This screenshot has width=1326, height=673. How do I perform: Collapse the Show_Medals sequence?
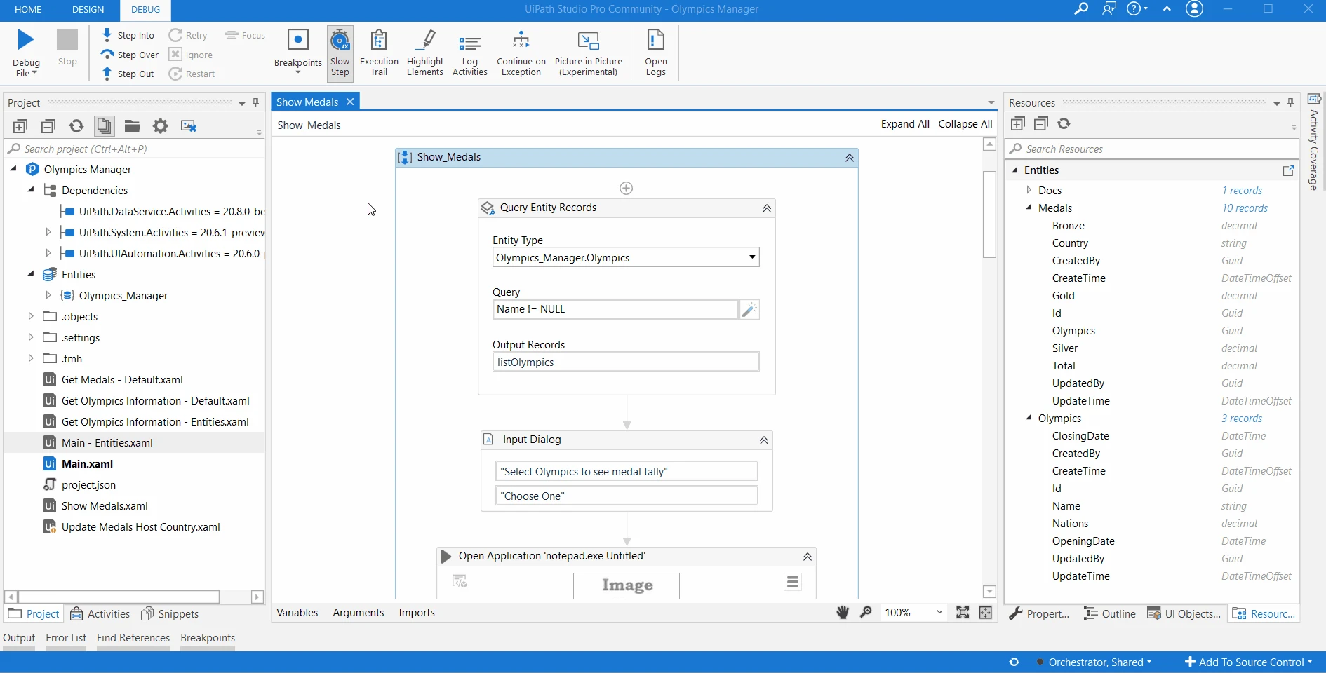point(850,158)
